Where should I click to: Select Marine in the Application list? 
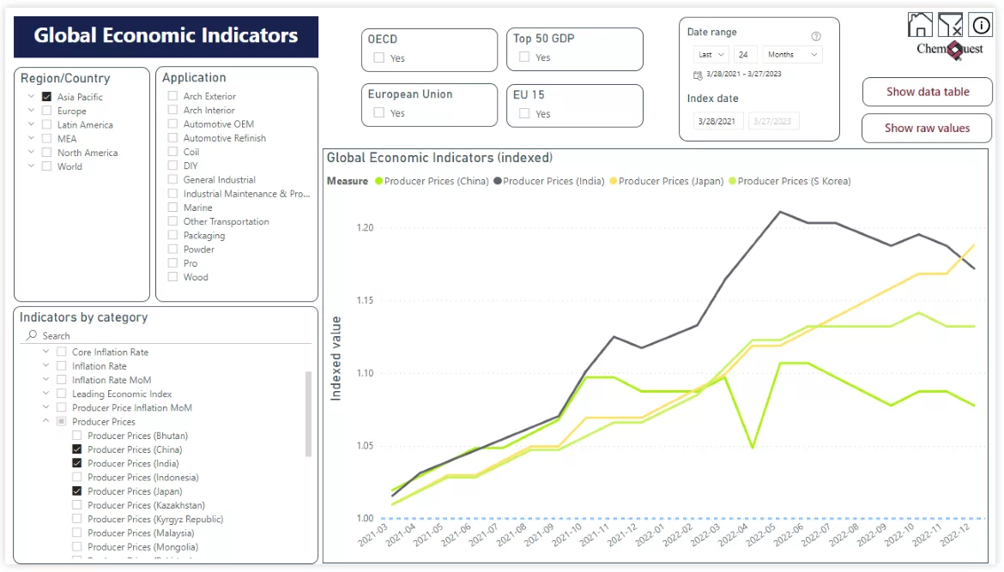click(172, 208)
